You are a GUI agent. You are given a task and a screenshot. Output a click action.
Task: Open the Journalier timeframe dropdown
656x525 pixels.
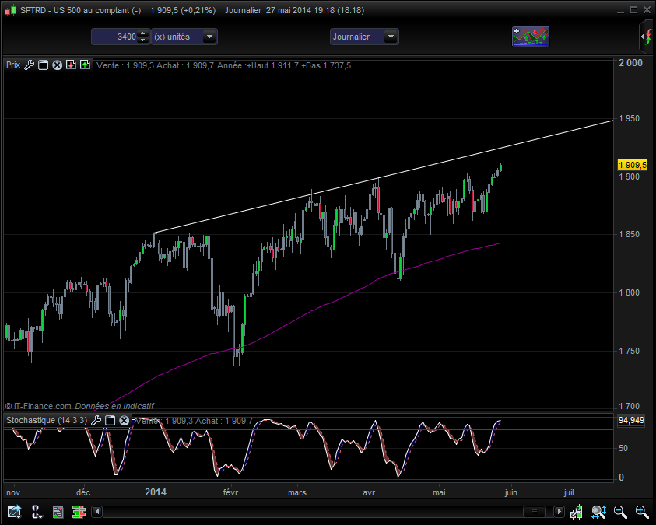[x=391, y=37]
